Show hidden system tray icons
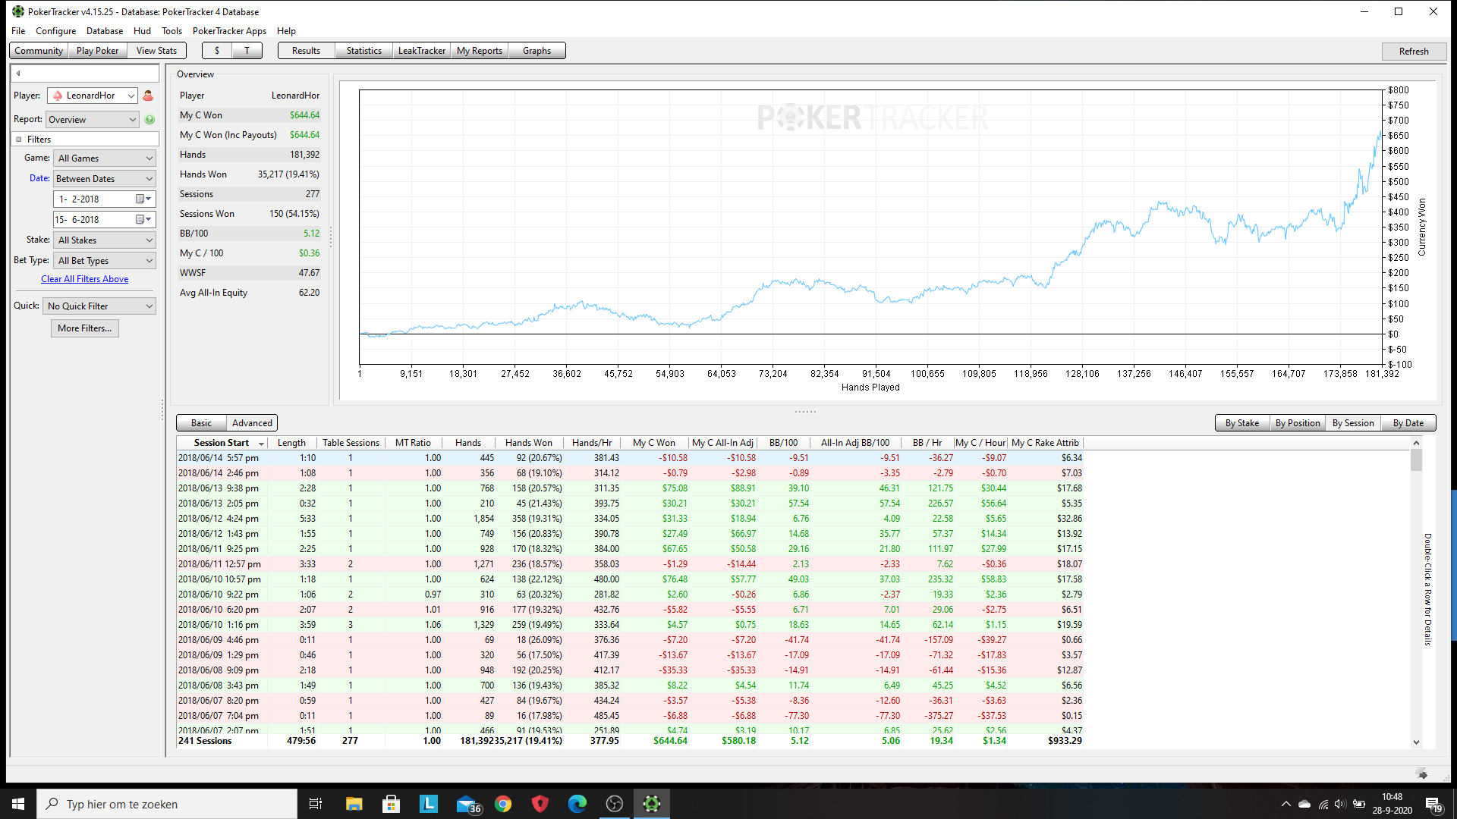This screenshot has height=819, width=1457. (1285, 804)
